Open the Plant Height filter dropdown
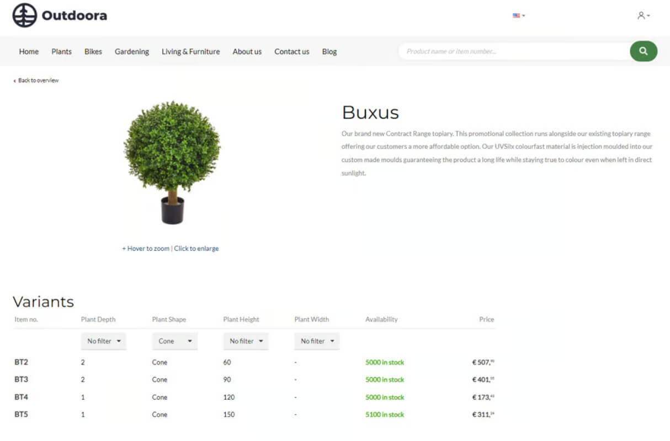The width and height of the screenshot is (670, 441). 246,341
